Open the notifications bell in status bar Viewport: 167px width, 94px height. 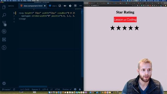pyautogui.click(x=80, y=89)
